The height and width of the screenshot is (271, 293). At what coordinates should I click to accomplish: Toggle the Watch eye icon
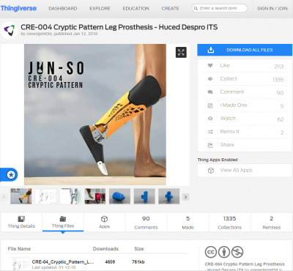(210, 119)
